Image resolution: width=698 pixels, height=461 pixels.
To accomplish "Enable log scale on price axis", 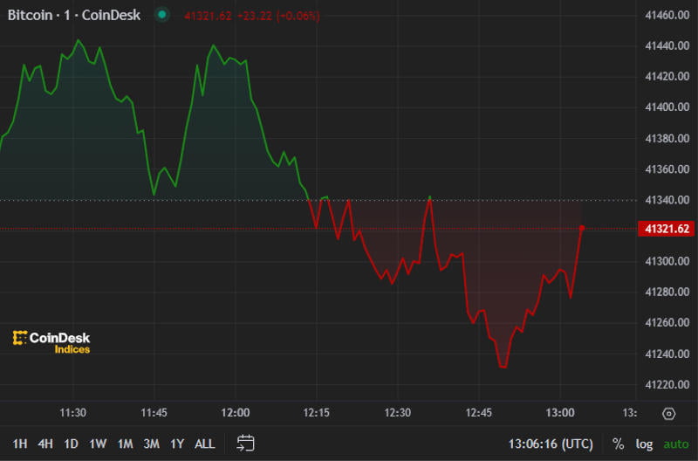I will pyautogui.click(x=644, y=444).
